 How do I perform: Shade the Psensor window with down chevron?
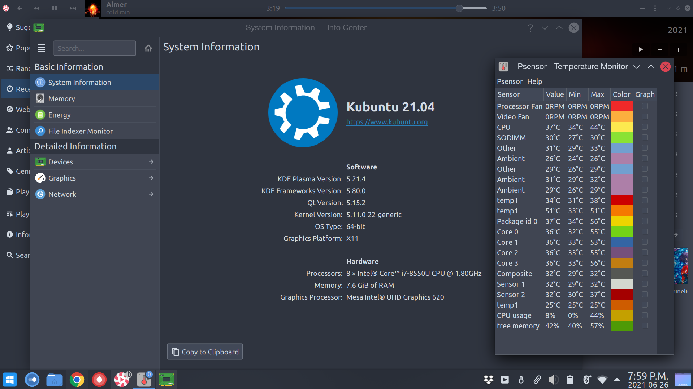pyautogui.click(x=637, y=67)
